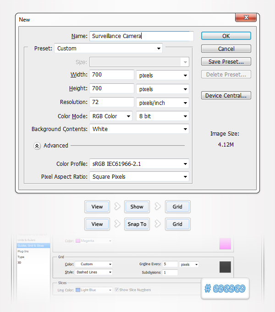The height and width of the screenshot is (312, 275).
Task: Select Plug-Ins in preferences list
Action: pos(23,252)
